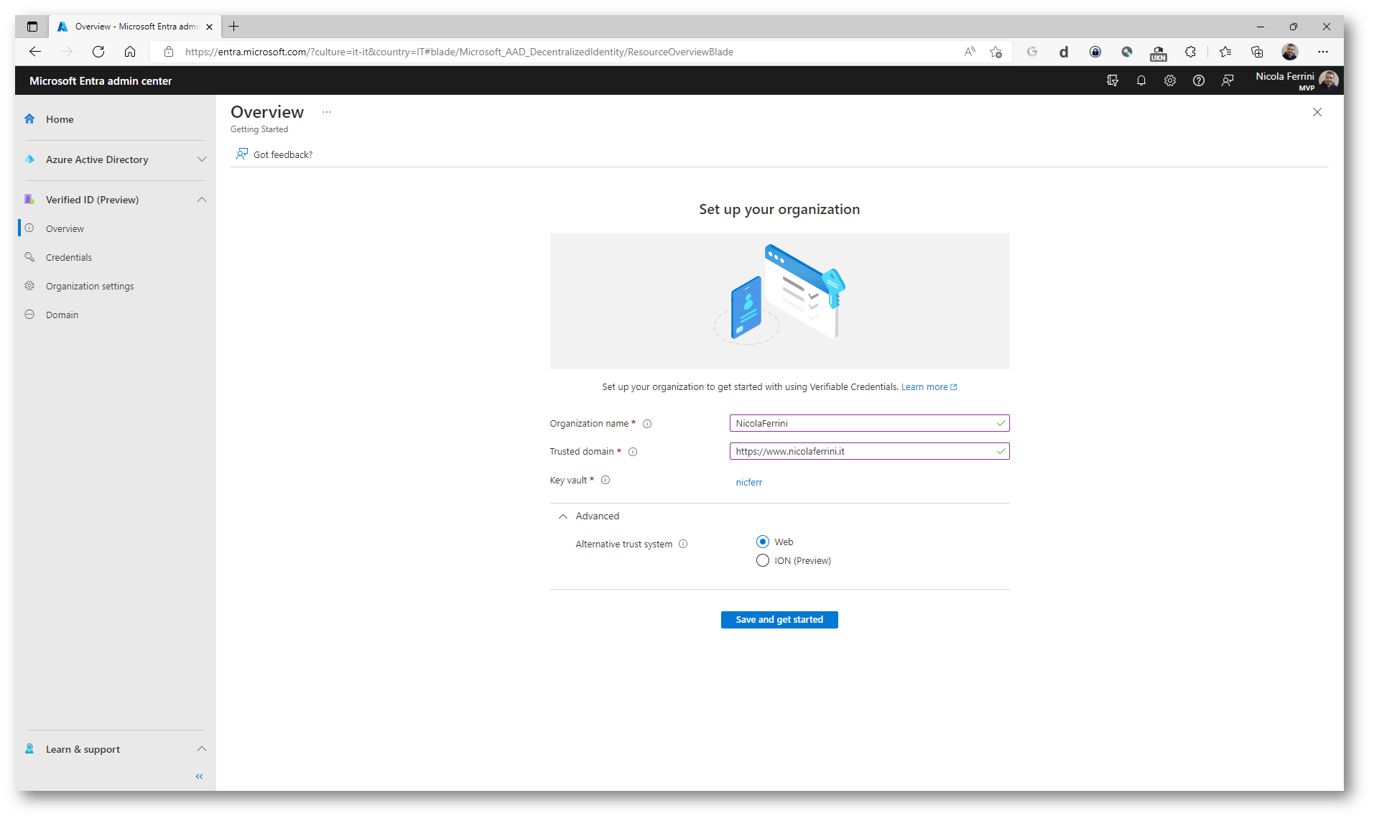Screen dimensions: 1374x821
Task: Select the ION (Preview) radio option
Action: click(763, 560)
